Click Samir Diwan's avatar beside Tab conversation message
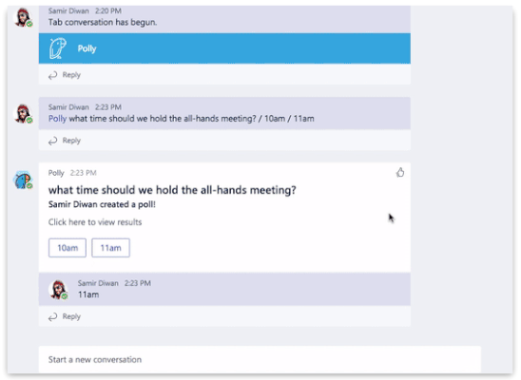 pos(23,17)
